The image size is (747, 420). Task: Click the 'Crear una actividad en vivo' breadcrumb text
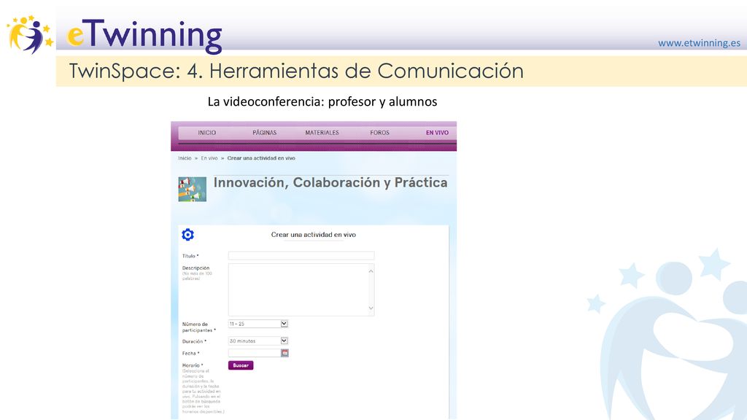click(x=261, y=158)
